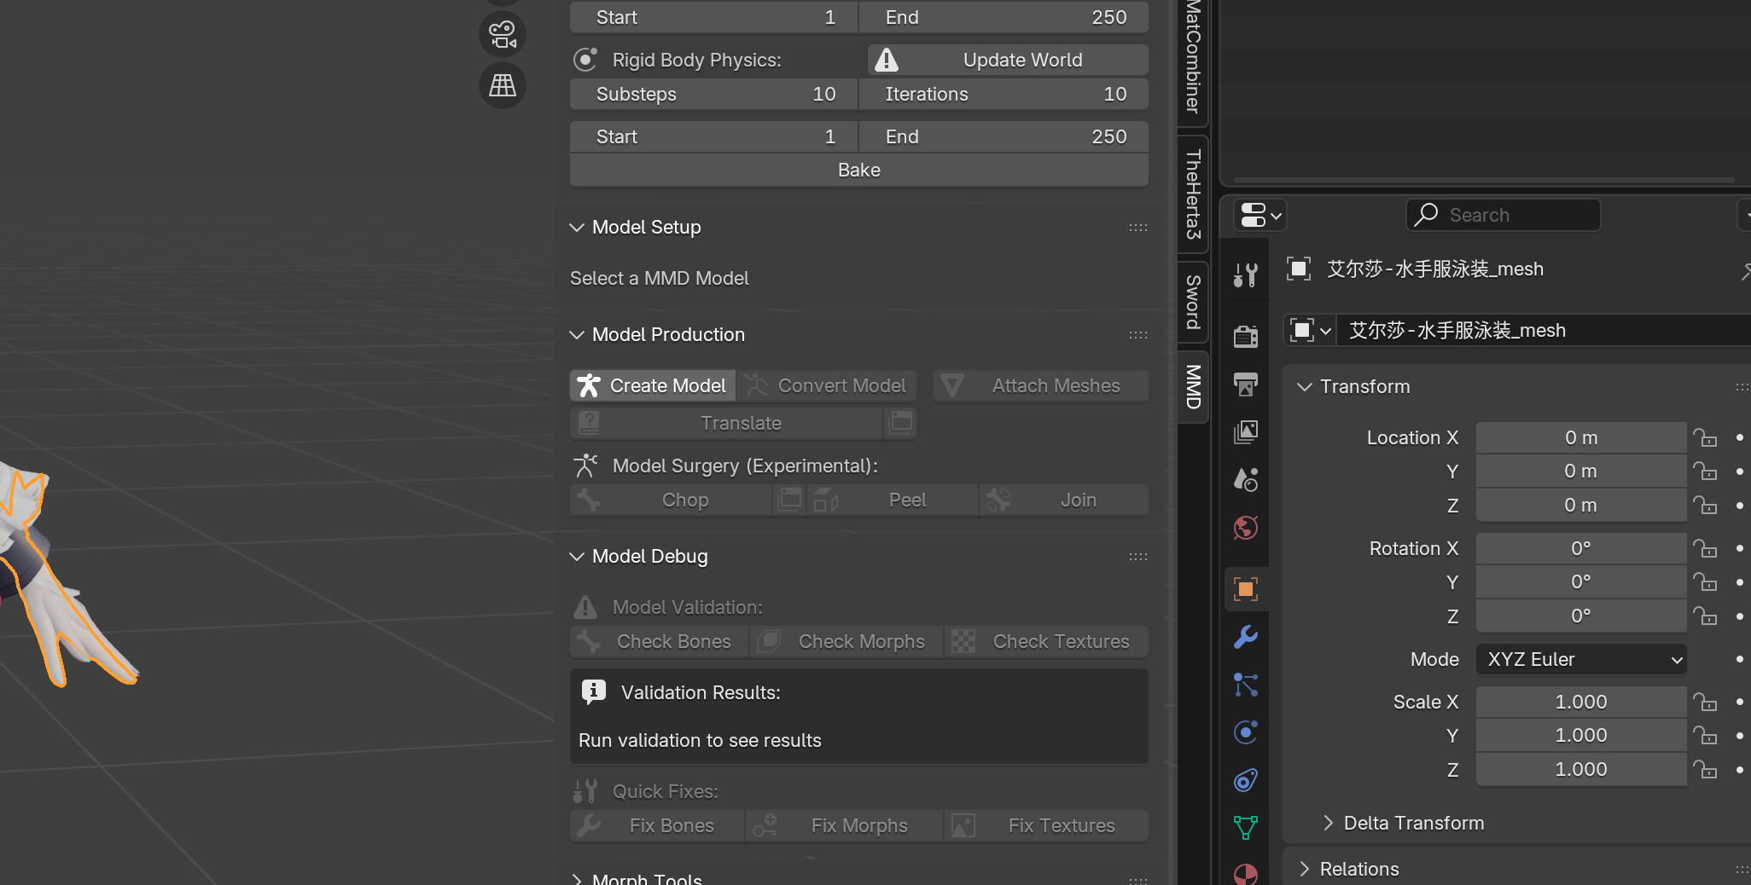1751x885 pixels.
Task: Click the Substeps value field
Action: pyautogui.click(x=714, y=95)
